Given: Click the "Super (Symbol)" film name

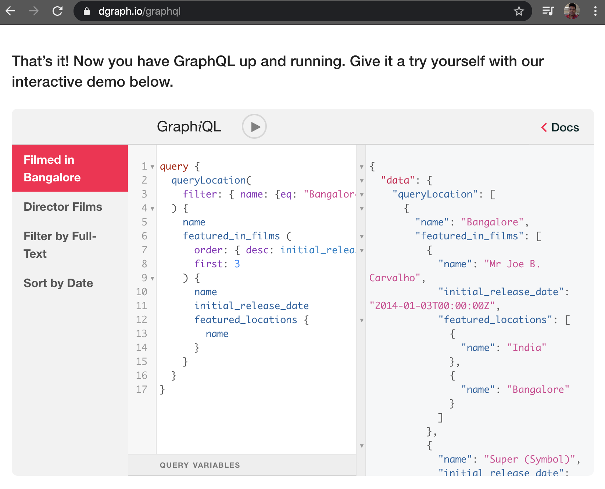Looking at the screenshot, I should pos(530,459).
